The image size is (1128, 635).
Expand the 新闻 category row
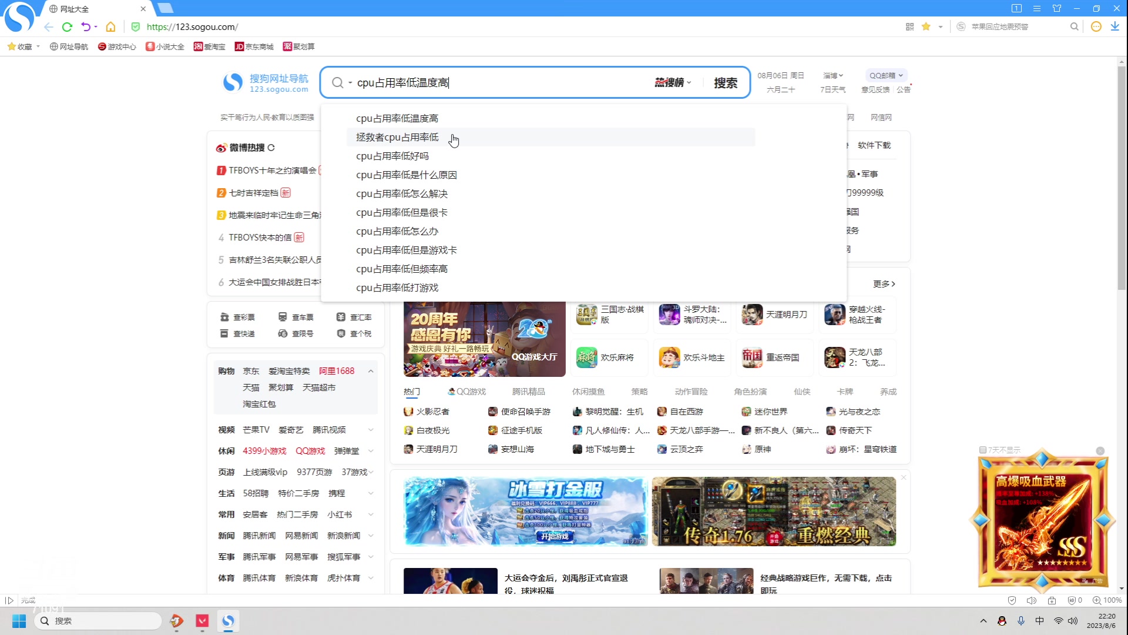(371, 536)
